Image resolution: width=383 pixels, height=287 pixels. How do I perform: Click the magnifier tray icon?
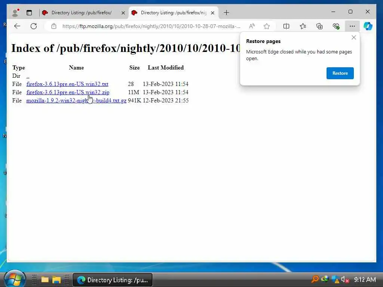(x=315, y=279)
